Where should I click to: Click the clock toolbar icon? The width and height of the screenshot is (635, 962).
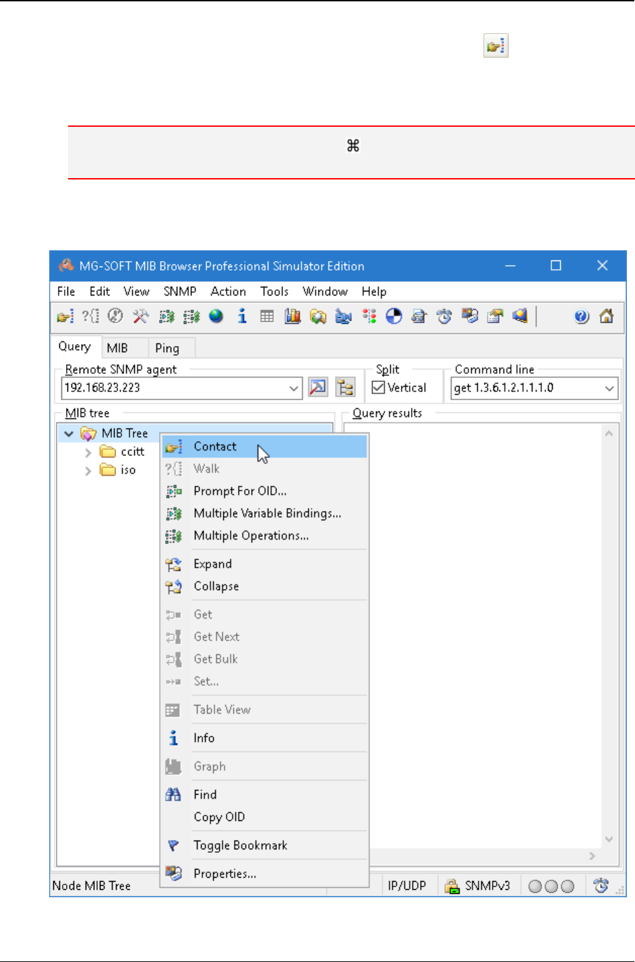444,316
